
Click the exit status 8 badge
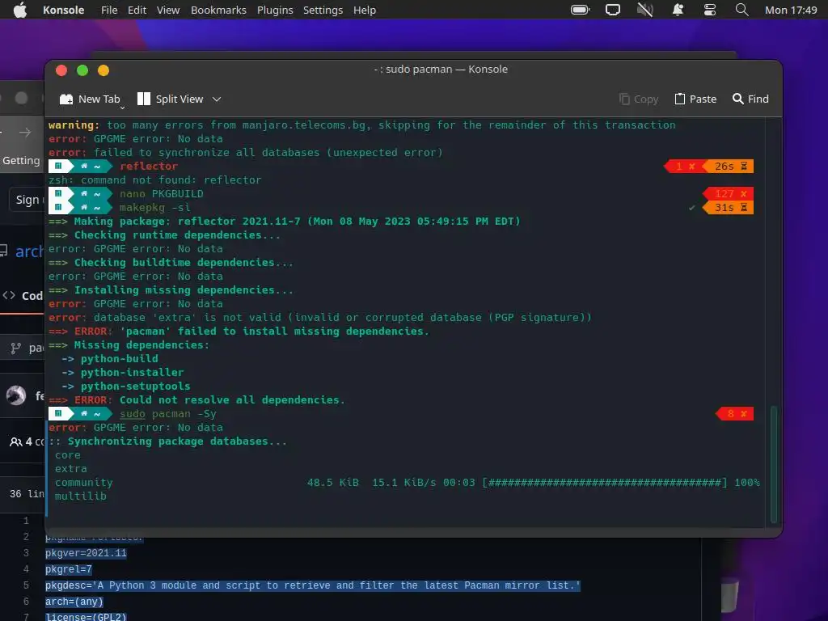[734, 413]
